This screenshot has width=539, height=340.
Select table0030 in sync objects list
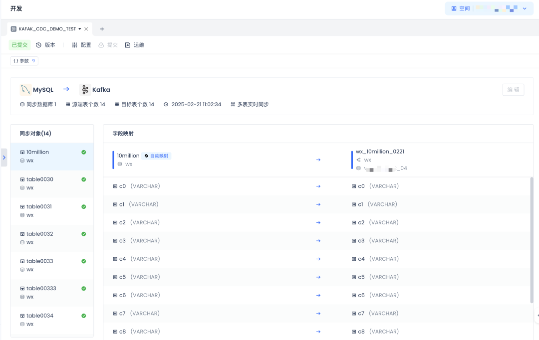pyautogui.click(x=52, y=184)
